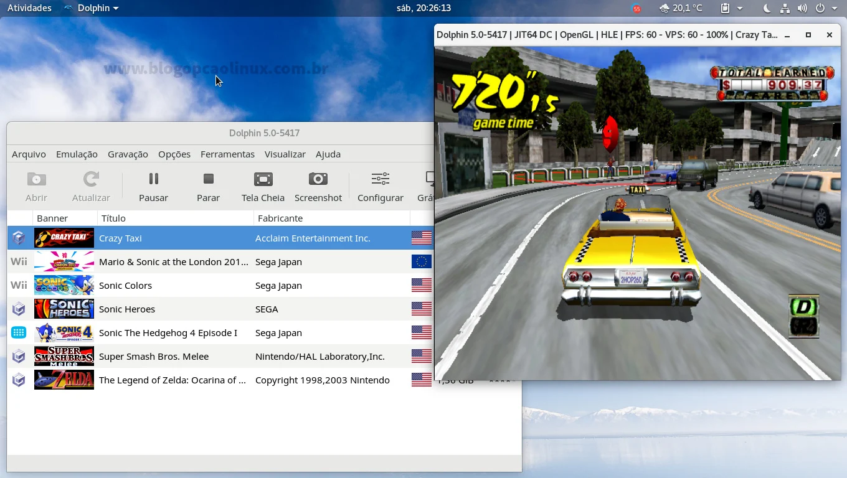Click the Super Smash Bros Melee banner
847x478 pixels.
pyautogui.click(x=64, y=356)
